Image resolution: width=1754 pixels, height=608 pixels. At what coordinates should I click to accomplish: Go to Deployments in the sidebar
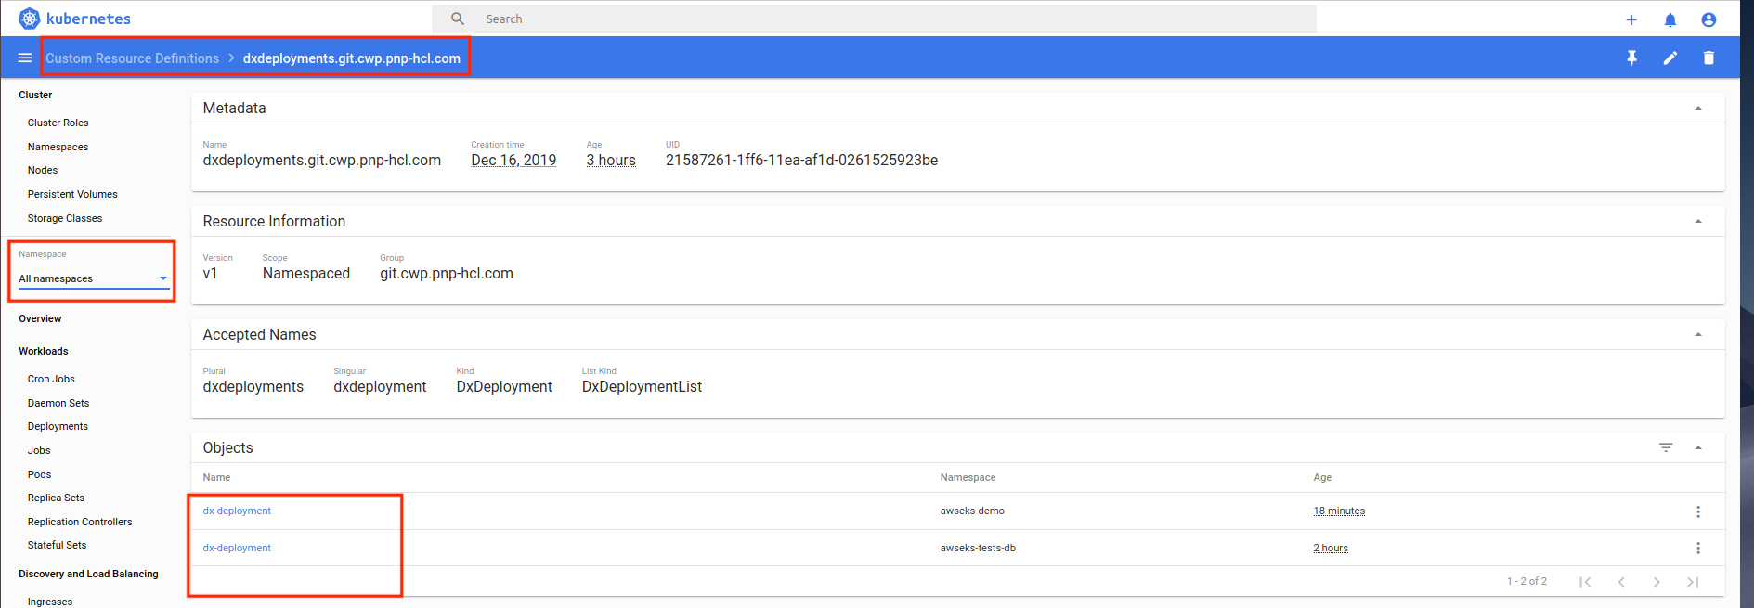click(58, 426)
